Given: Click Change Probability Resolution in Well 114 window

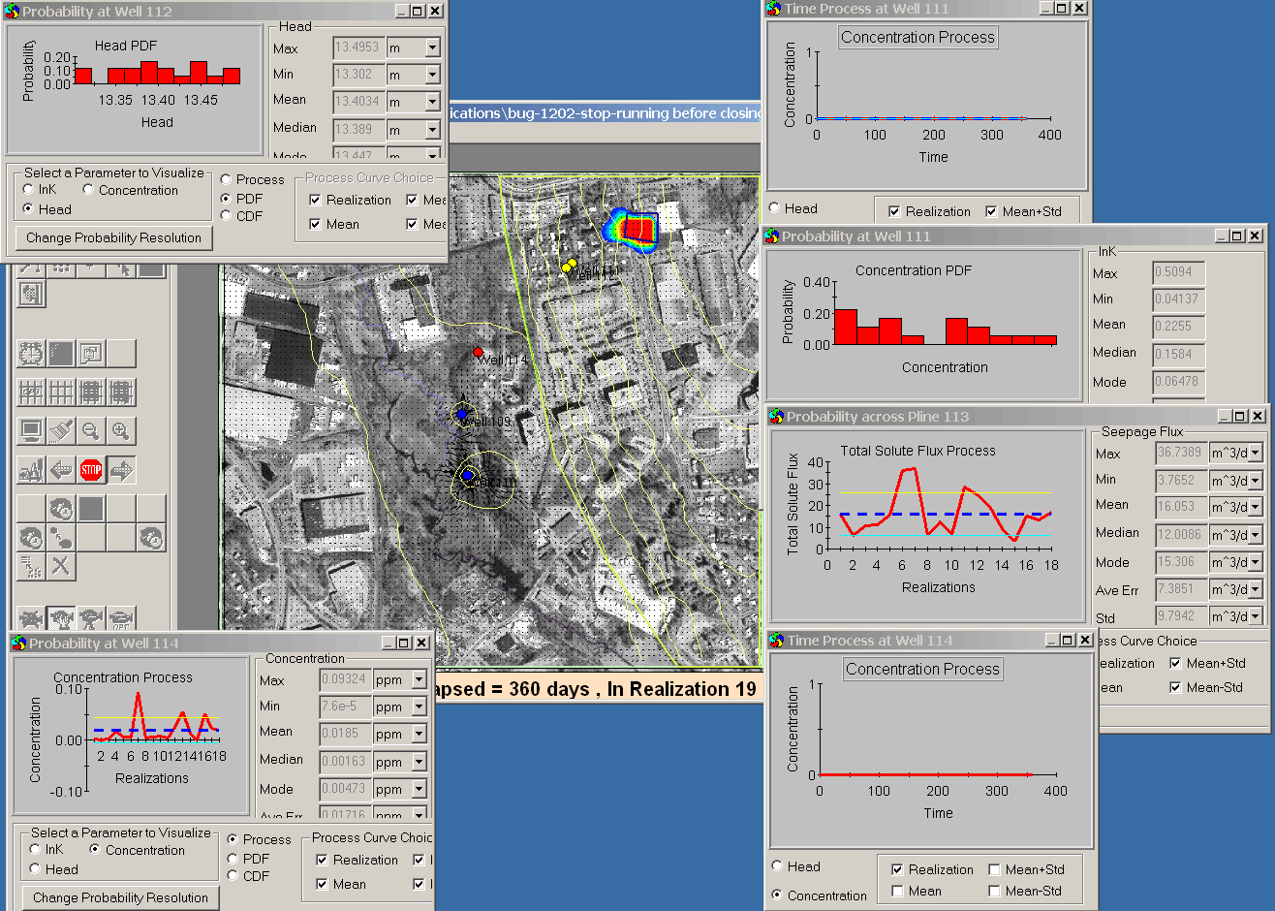Looking at the screenshot, I should coord(120,897).
